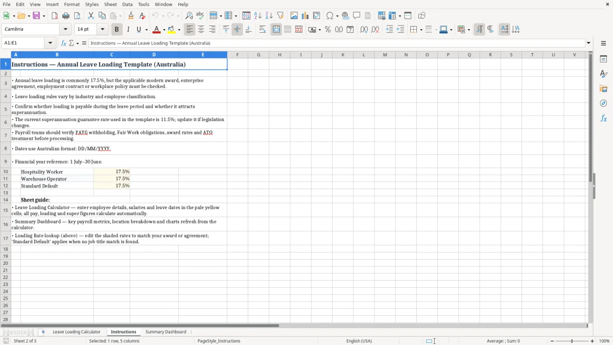Toggle Underline formatting
613x345 pixels.
[x=138, y=30]
